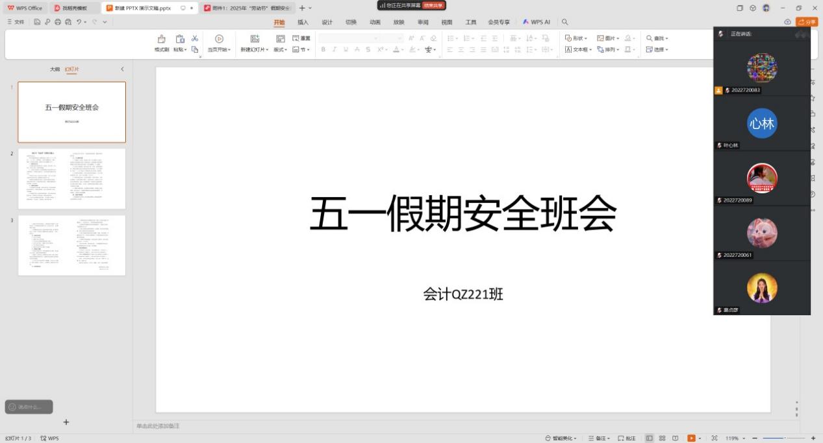Click the Format Painter (格式刷) icon
The width and height of the screenshot is (823, 443).
pos(161,40)
